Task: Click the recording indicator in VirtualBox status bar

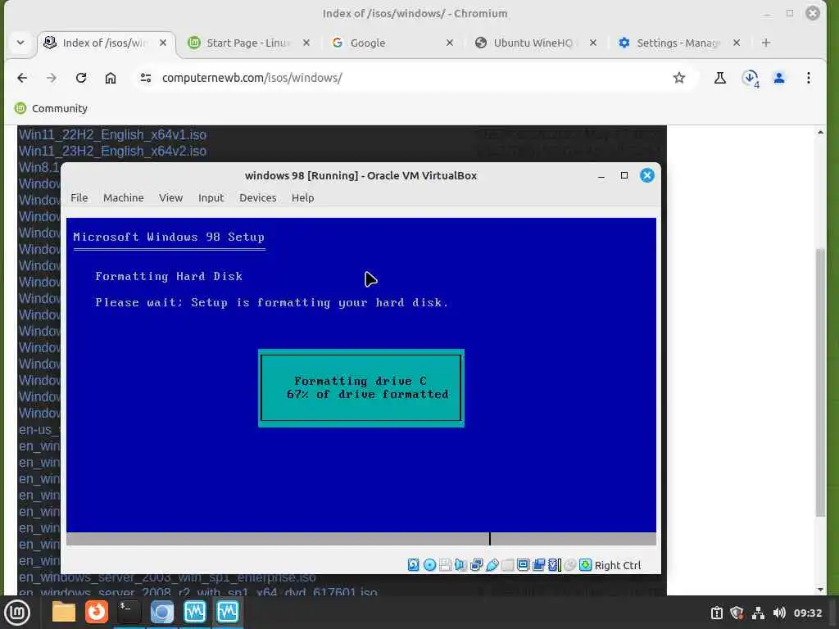Action: pyautogui.click(x=539, y=565)
